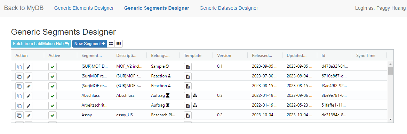
Task: Sort by the Id column header
Action: pos(324,56)
